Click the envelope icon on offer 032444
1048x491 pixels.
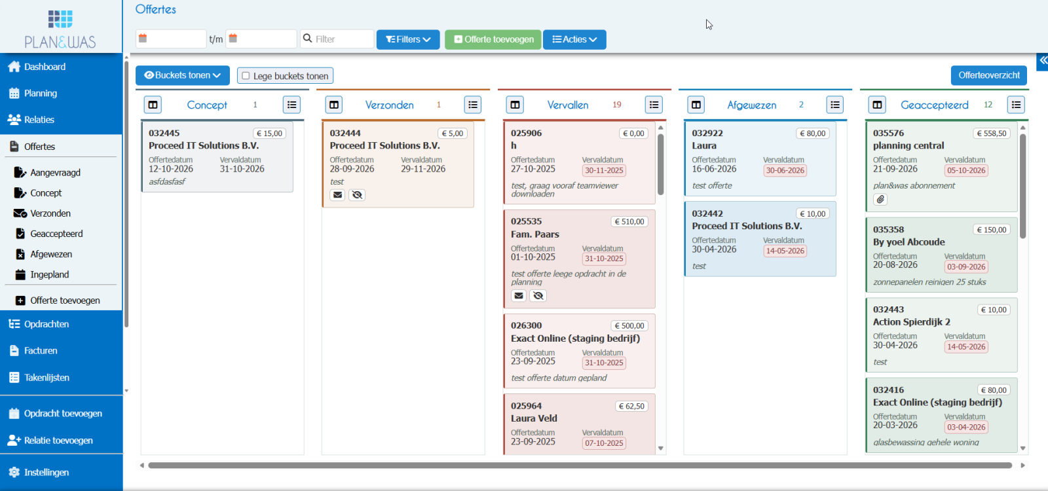(337, 195)
